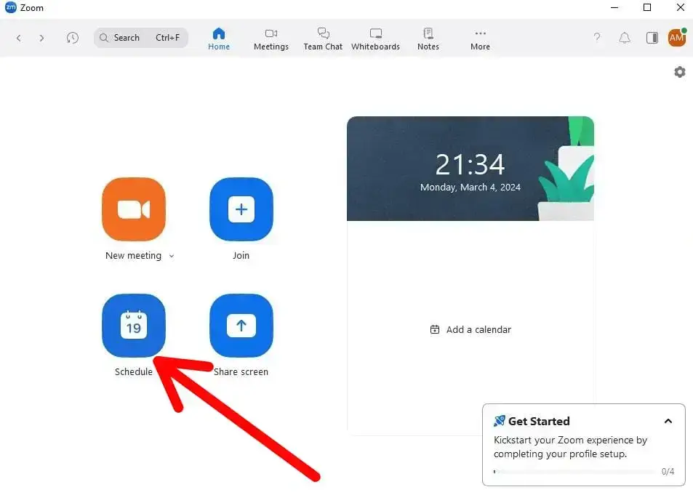Open the notifications bell icon
Viewport: 693px width, 495px height.
(x=624, y=38)
